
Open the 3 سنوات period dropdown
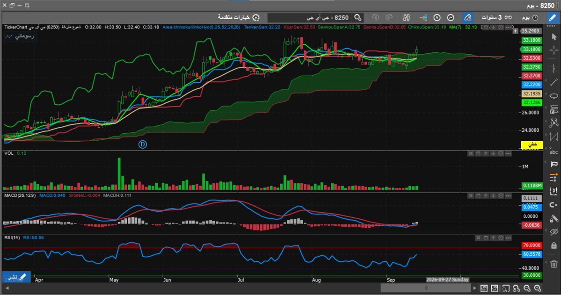click(496, 17)
